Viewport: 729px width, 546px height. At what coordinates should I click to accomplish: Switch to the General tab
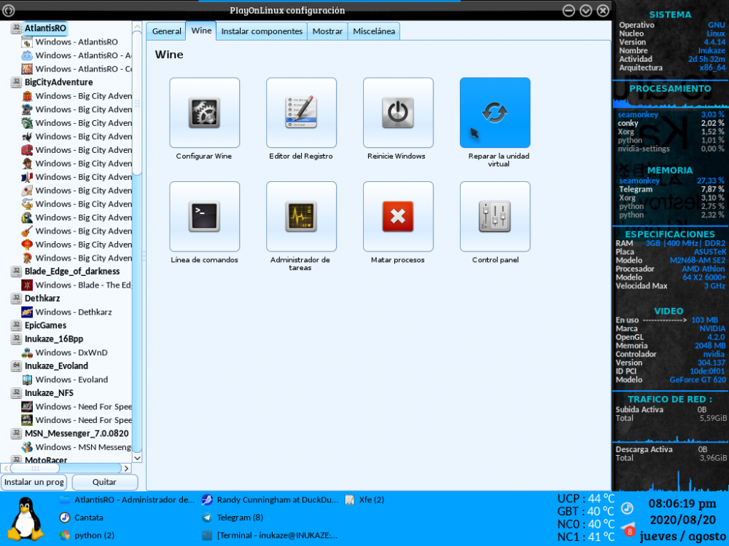pos(166,31)
